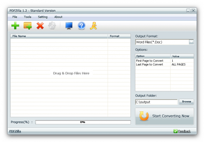Open the File menu
This screenshot has width=204, height=142.
(15, 17)
